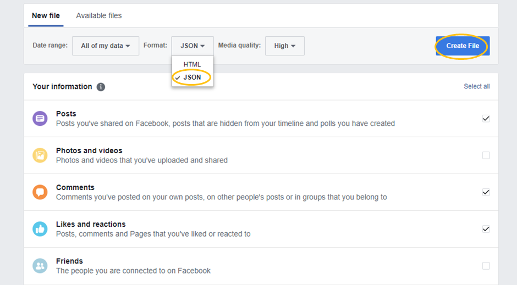Click the purple Posts icon
Viewport: 517px width, 285px height.
click(x=40, y=119)
